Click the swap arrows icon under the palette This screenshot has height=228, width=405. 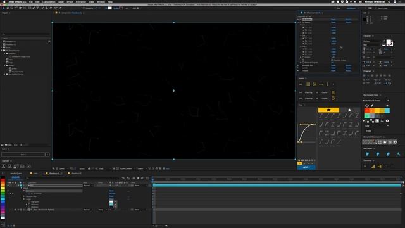point(382,121)
